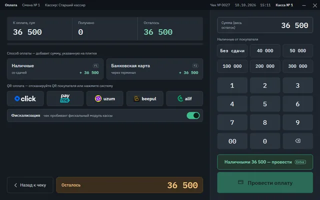Tap the backspace key on keypad
The width and height of the screenshot is (320, 200).
(x=298, y=141)
